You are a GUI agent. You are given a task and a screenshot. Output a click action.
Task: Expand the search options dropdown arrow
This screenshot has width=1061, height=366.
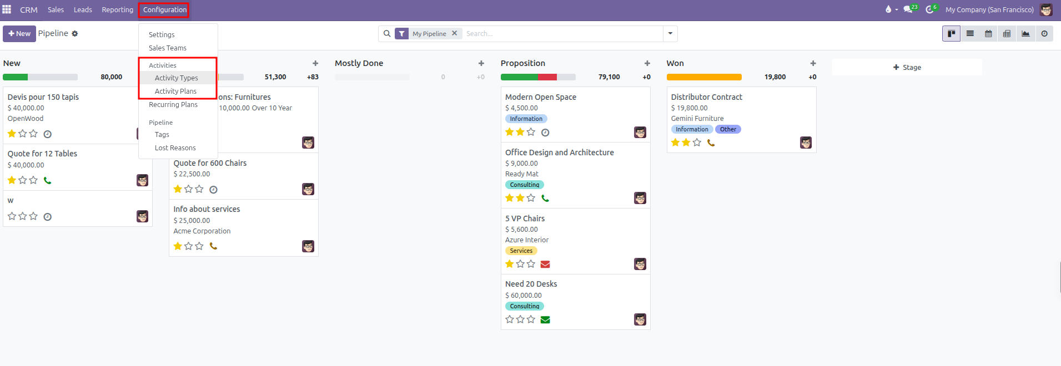(x=670, y=34)
